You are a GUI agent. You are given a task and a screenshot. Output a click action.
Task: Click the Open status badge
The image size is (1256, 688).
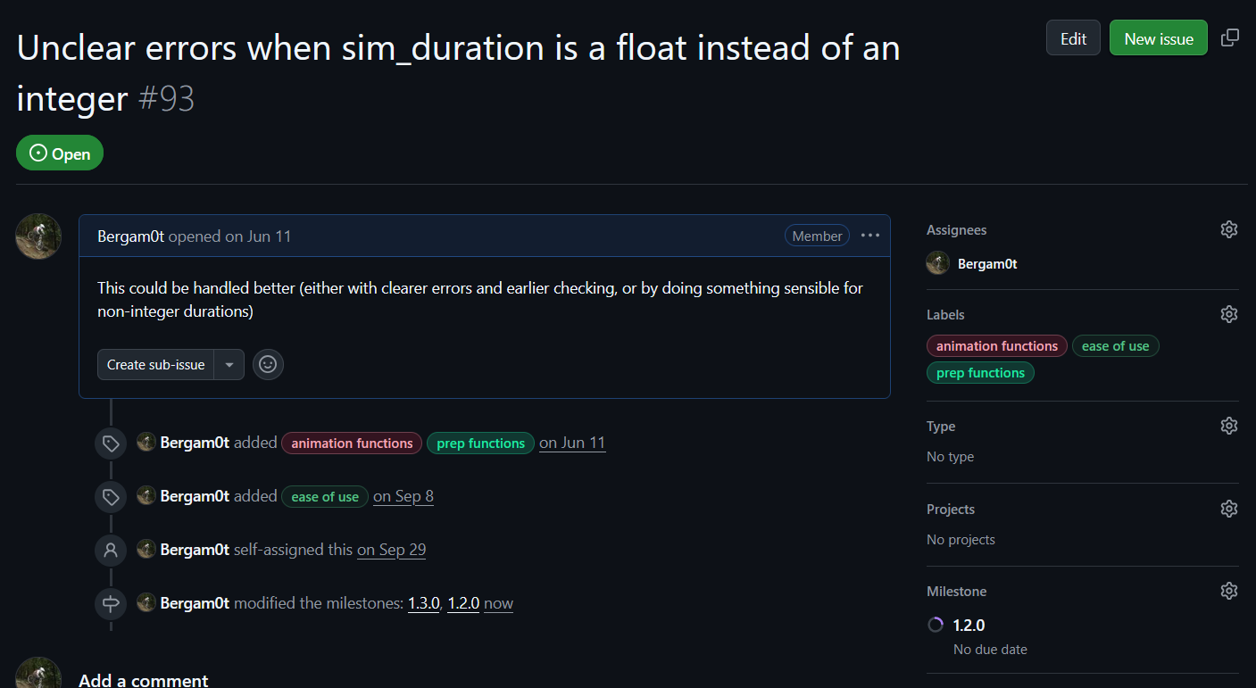coord(59,153)
